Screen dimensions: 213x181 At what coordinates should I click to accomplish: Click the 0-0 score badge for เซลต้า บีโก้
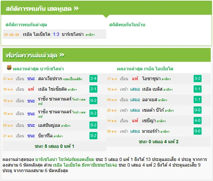tap(198, 110)
